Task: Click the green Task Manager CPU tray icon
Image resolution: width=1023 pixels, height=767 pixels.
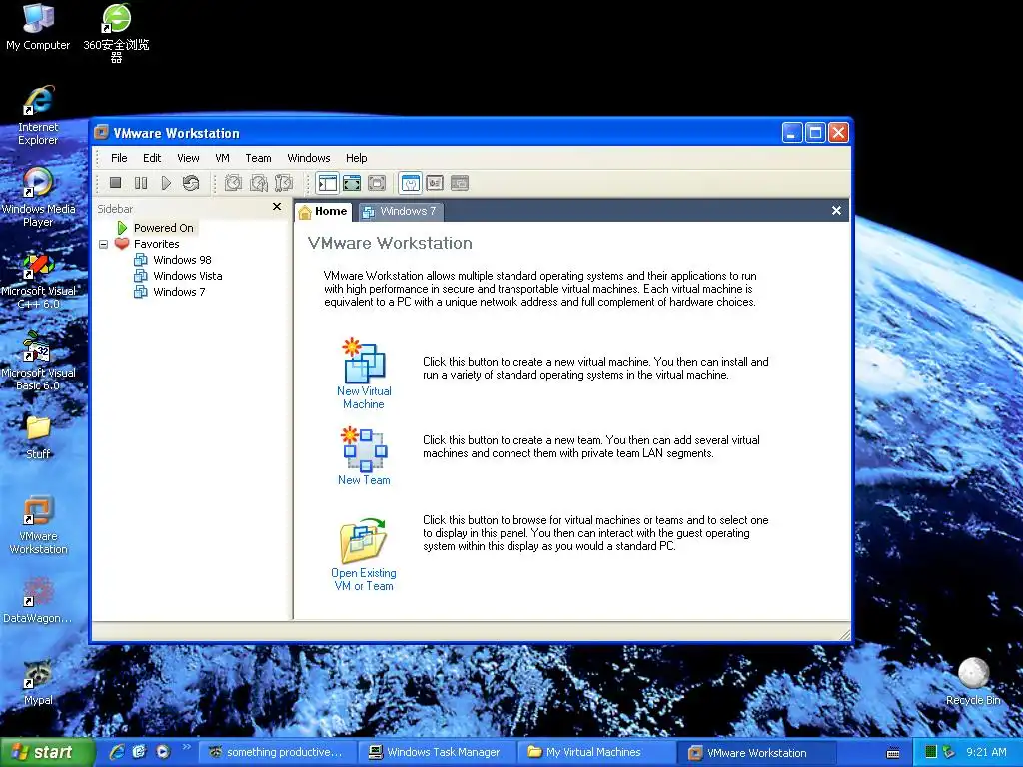Action: click(x=931, y=752)
